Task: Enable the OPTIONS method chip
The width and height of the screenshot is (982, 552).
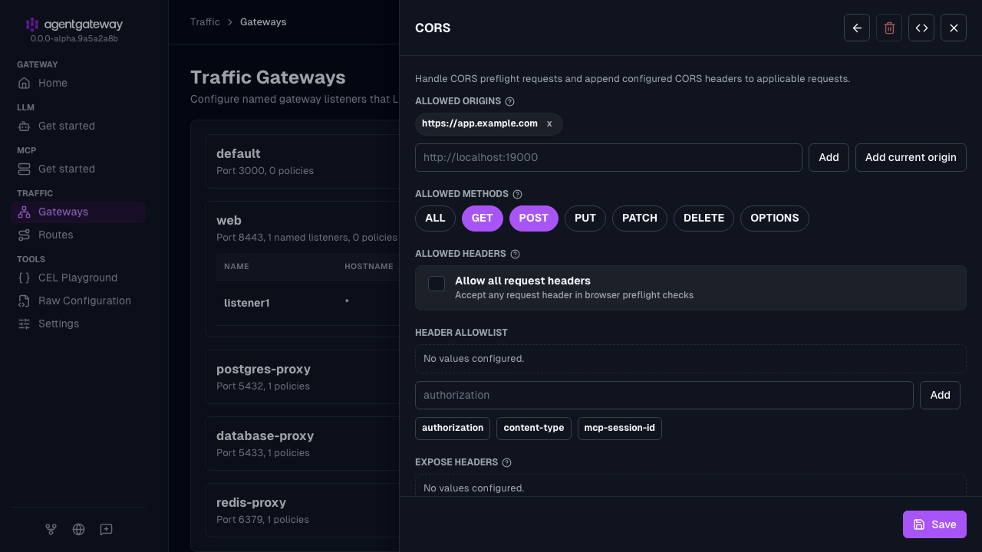Action: 775,219
